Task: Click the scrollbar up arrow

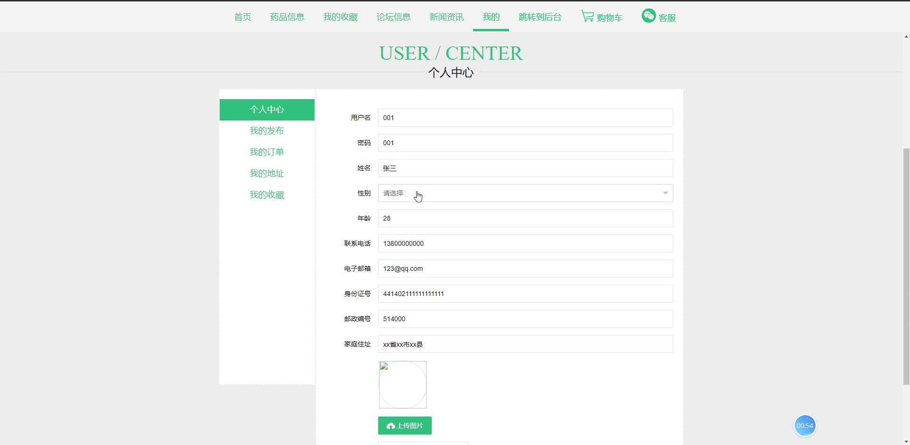Action: coord(906,37)
